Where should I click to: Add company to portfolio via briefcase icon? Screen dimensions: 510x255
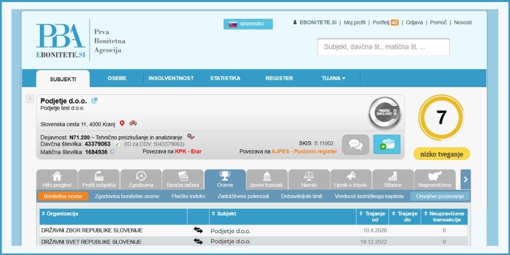[x=387, y=144]
